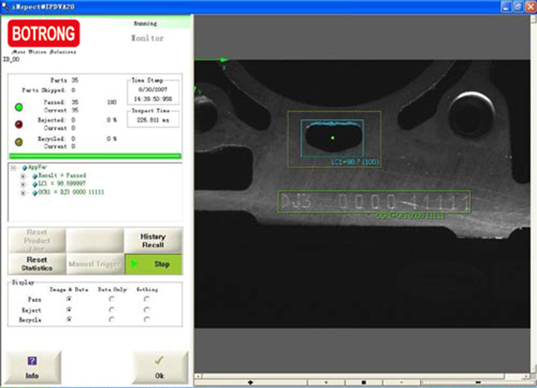Click the image scrollbar right arrow
Screen dimensions: 537x388
[527, 376]
